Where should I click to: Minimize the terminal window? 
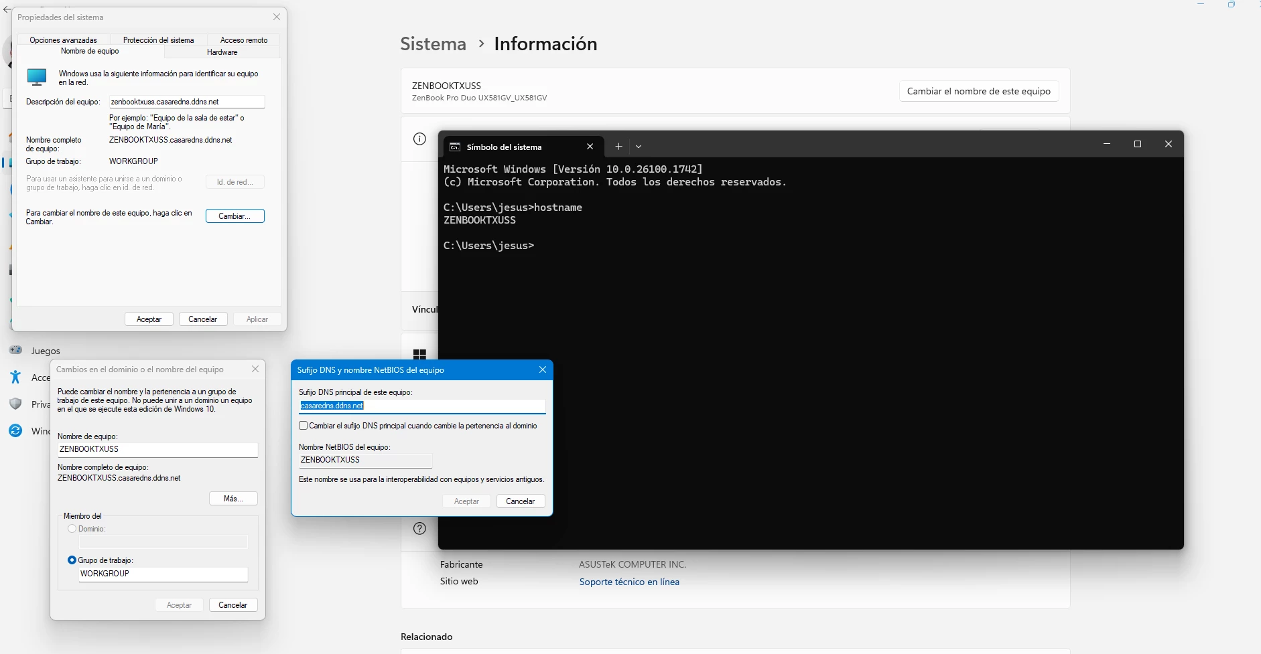pyautogui.click(x=1107, y=144)
